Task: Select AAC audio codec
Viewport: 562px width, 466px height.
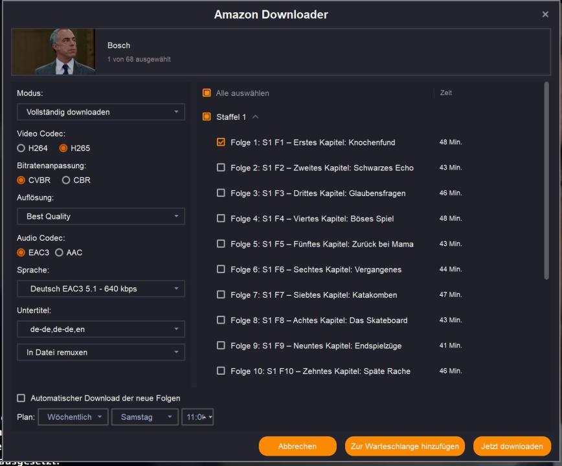Action: 58,252
